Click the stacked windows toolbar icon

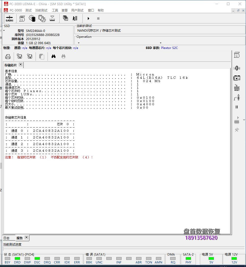65,18
